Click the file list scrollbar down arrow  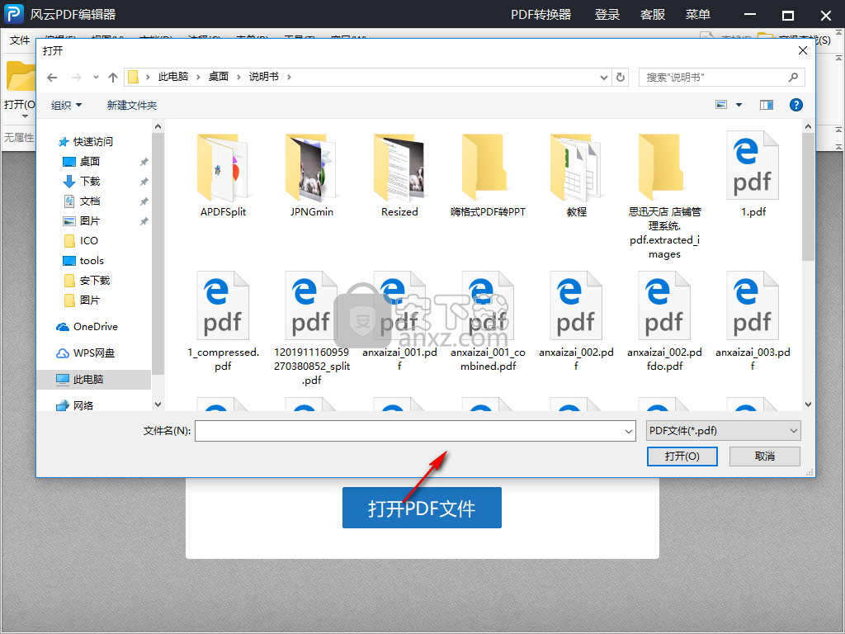pyautogui.click(x=808, y=405)
